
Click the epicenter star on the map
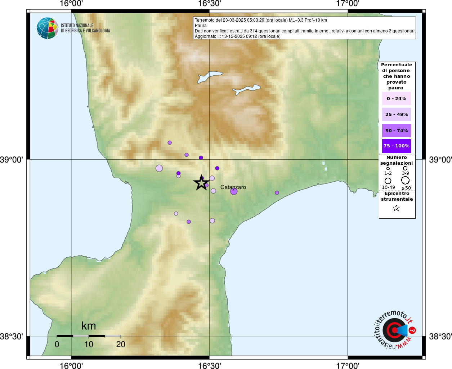tap(201, 183)
